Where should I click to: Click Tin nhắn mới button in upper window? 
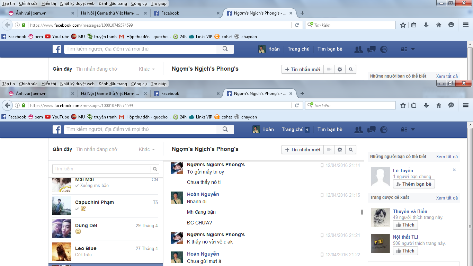point(303,69)
